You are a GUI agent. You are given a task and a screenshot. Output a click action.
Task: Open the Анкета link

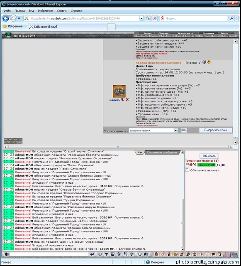217,36
